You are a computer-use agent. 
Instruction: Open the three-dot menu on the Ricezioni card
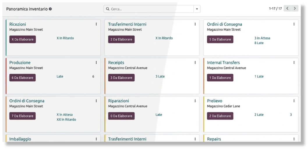tap(96, 24)
